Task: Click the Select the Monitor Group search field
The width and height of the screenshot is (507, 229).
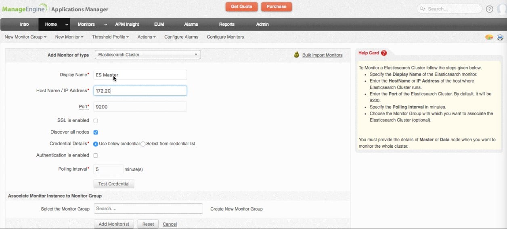Action: coord(148,208)
